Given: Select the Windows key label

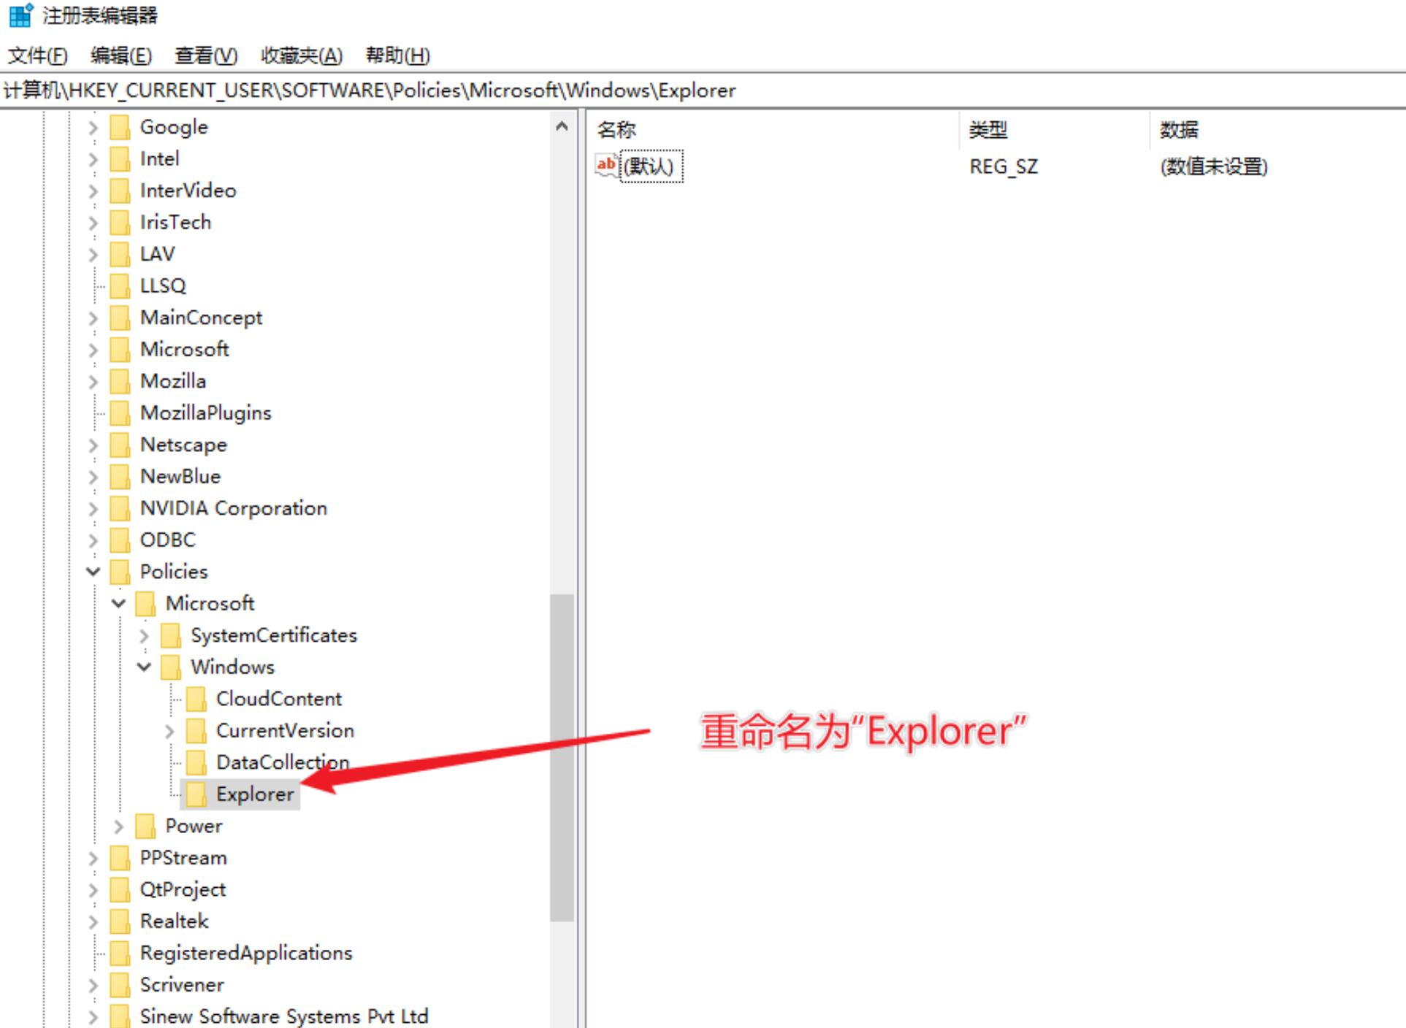Looking at the screenshot, I should pyautogui.click(x=232, y=667).
